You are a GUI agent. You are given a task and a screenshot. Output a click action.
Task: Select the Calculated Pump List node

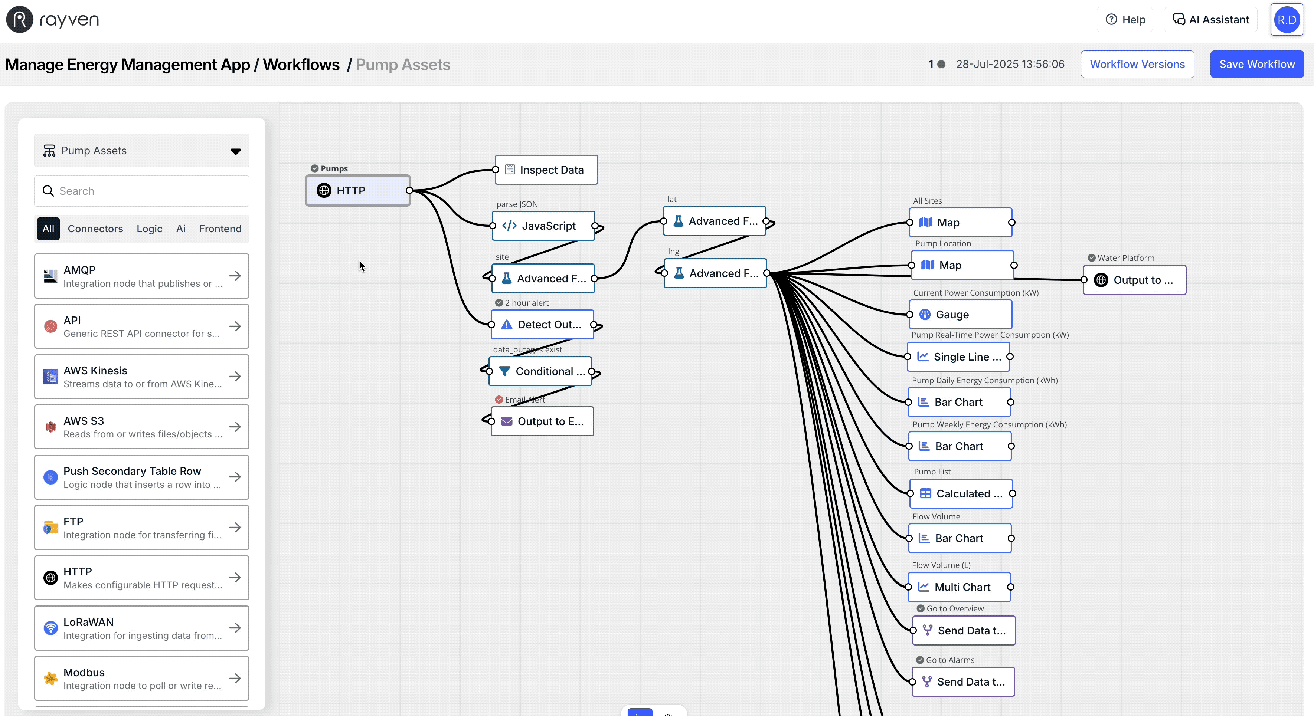[x=961, y=493]
